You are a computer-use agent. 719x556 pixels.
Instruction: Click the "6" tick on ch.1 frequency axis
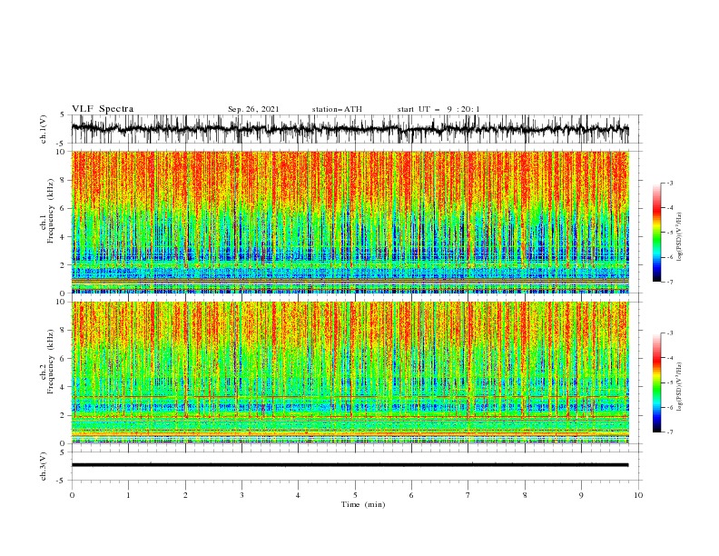tap(64, 208)
